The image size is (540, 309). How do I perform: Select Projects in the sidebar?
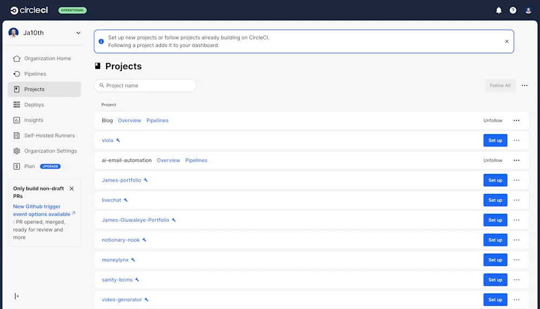44,89
